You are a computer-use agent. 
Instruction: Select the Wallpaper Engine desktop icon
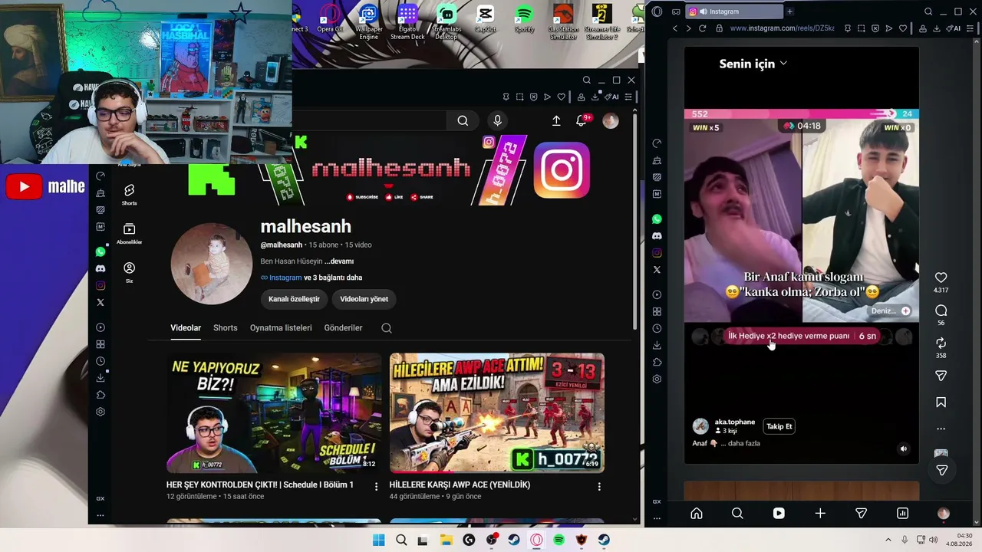[x=369, y=23]
